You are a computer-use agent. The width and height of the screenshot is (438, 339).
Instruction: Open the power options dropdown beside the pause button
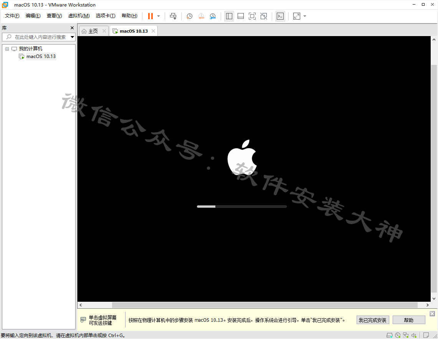[159, 16]
